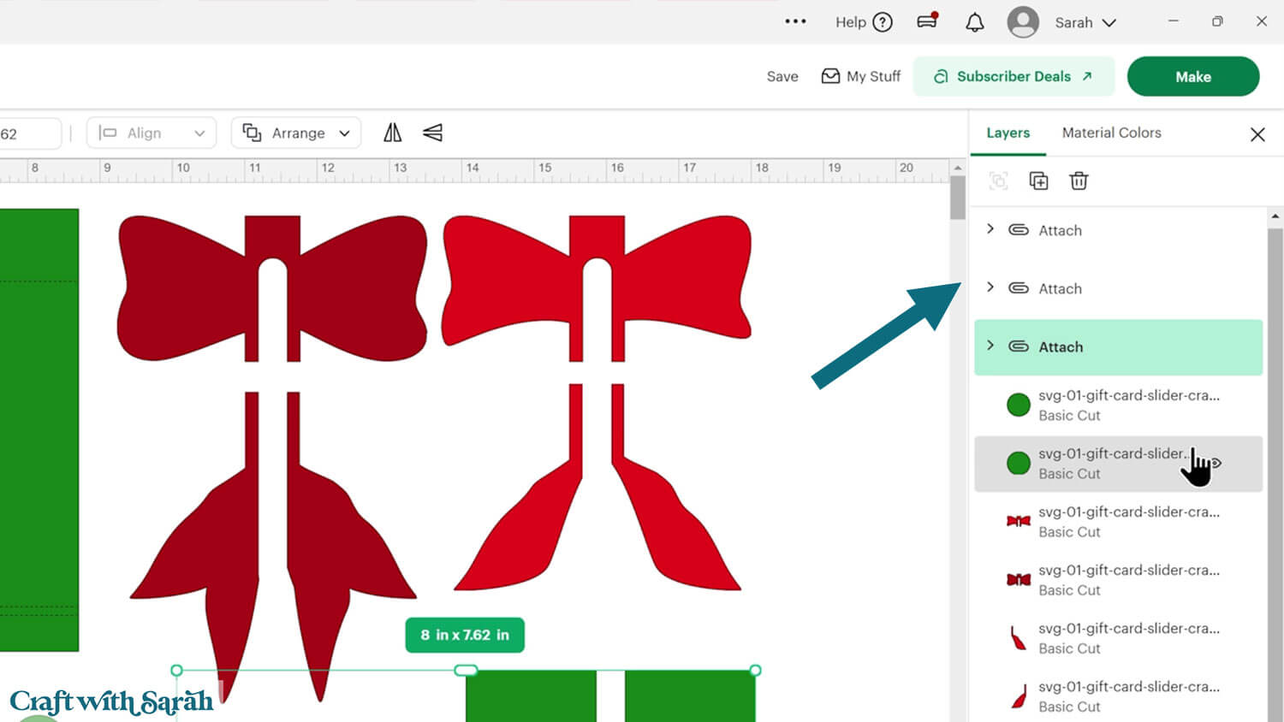Screen dimensions: 1284x722
Task: Open Subscriber Deals link
Action: pos(1014,76)
